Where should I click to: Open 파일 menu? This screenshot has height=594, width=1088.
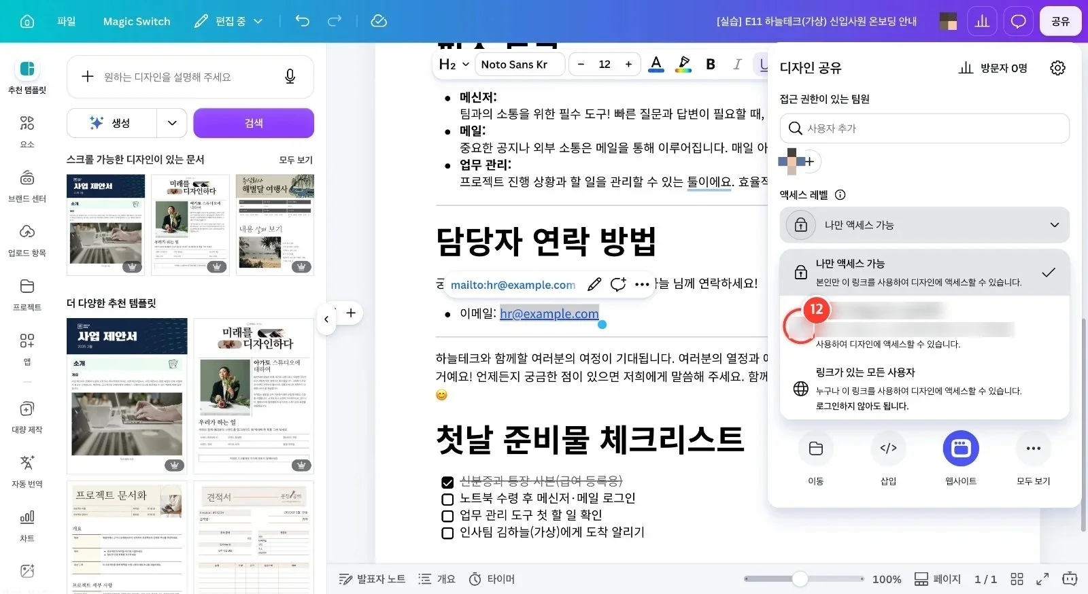(x=67, y=21)
